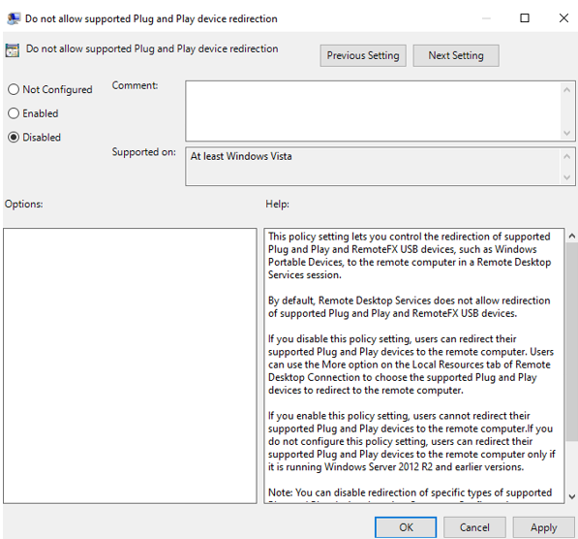Minimize the policy dialog window
Screen dimensions: 578x539
point(486,18)
